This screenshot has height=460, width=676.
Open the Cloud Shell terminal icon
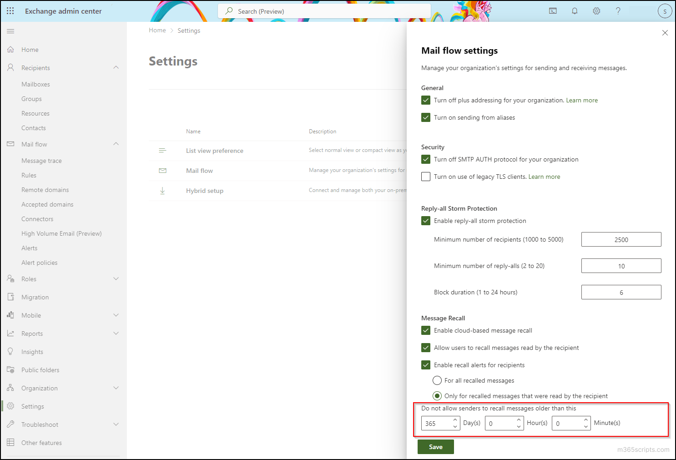click(553, 10)
